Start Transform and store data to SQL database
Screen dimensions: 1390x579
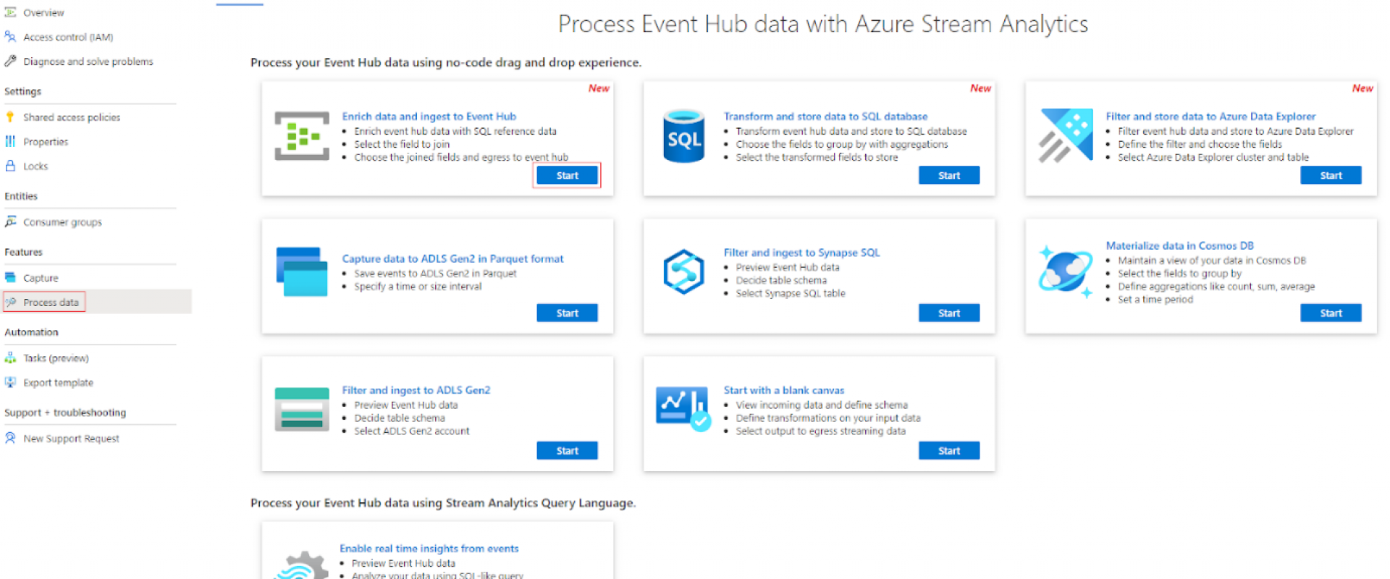coord(949,175)
